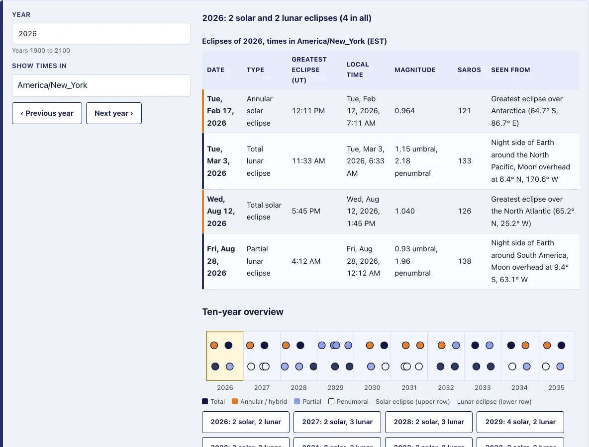The height and width of the screenshot is (447, 589).
Task: Click the 2034 partial lunar eclipse dot
Action: [x=527, y=367]
